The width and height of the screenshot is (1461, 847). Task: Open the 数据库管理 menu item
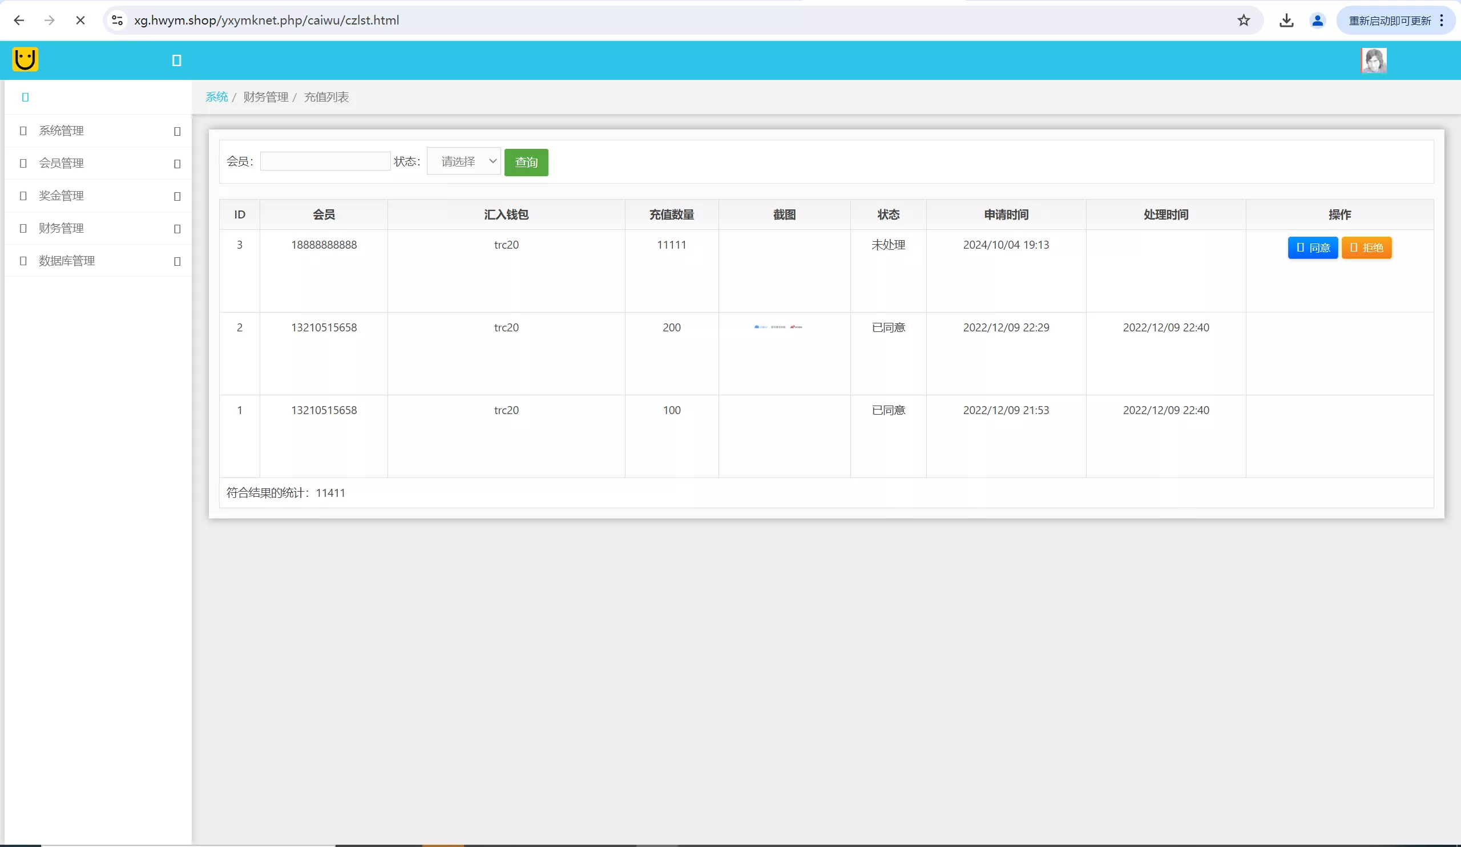point(67,261)
